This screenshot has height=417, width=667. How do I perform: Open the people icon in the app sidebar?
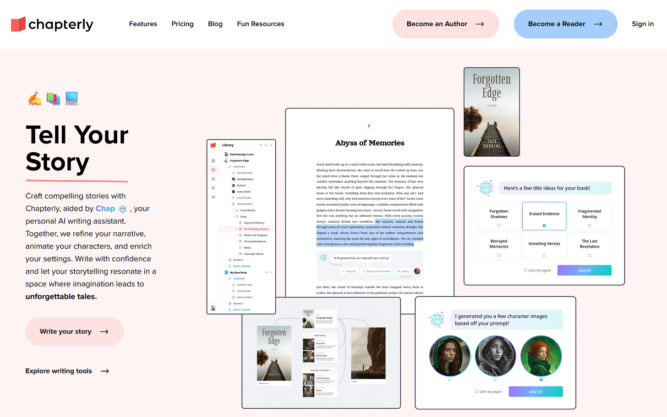coord(213,179)
